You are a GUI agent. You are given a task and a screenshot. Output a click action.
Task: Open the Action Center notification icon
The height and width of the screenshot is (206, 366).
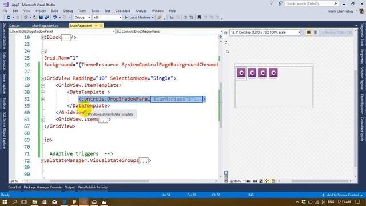358,202
